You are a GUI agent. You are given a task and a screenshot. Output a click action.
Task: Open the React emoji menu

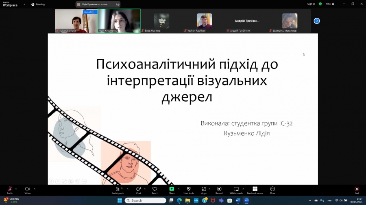click(x=155, y=190)
